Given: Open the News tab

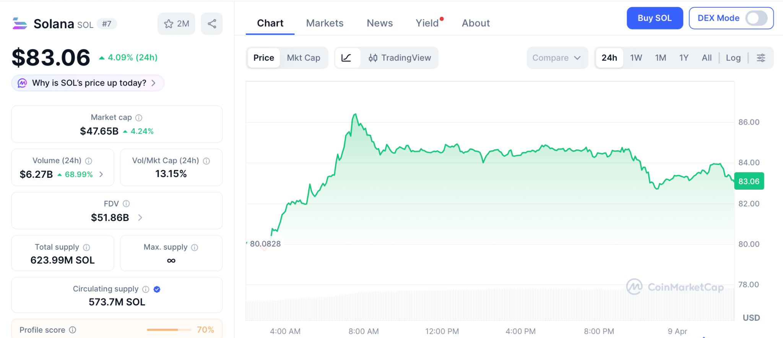Looking at the screenshot, I should pos(380,23).
